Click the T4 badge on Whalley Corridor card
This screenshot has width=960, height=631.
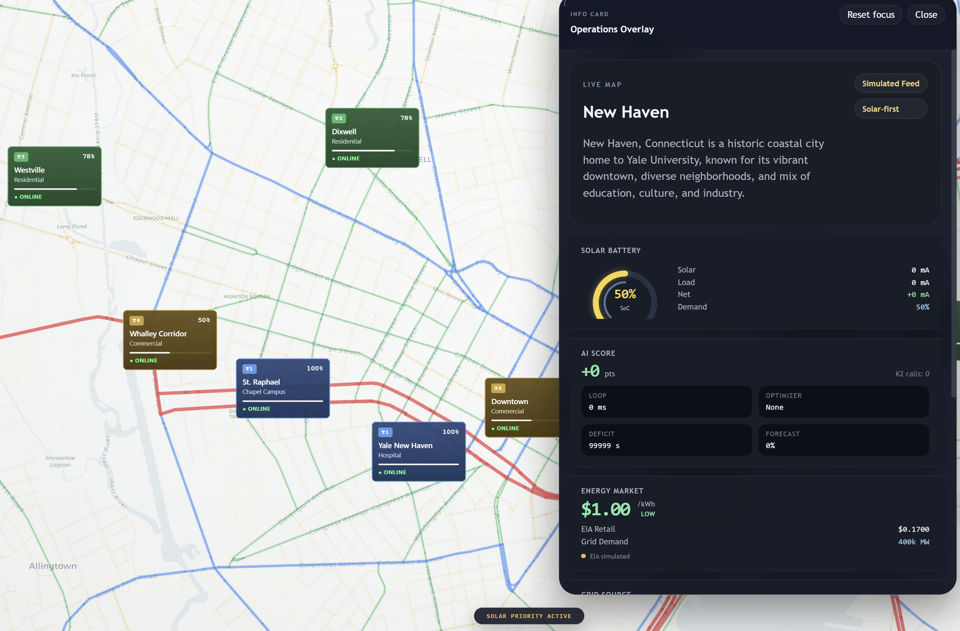(x=136, y=320)
